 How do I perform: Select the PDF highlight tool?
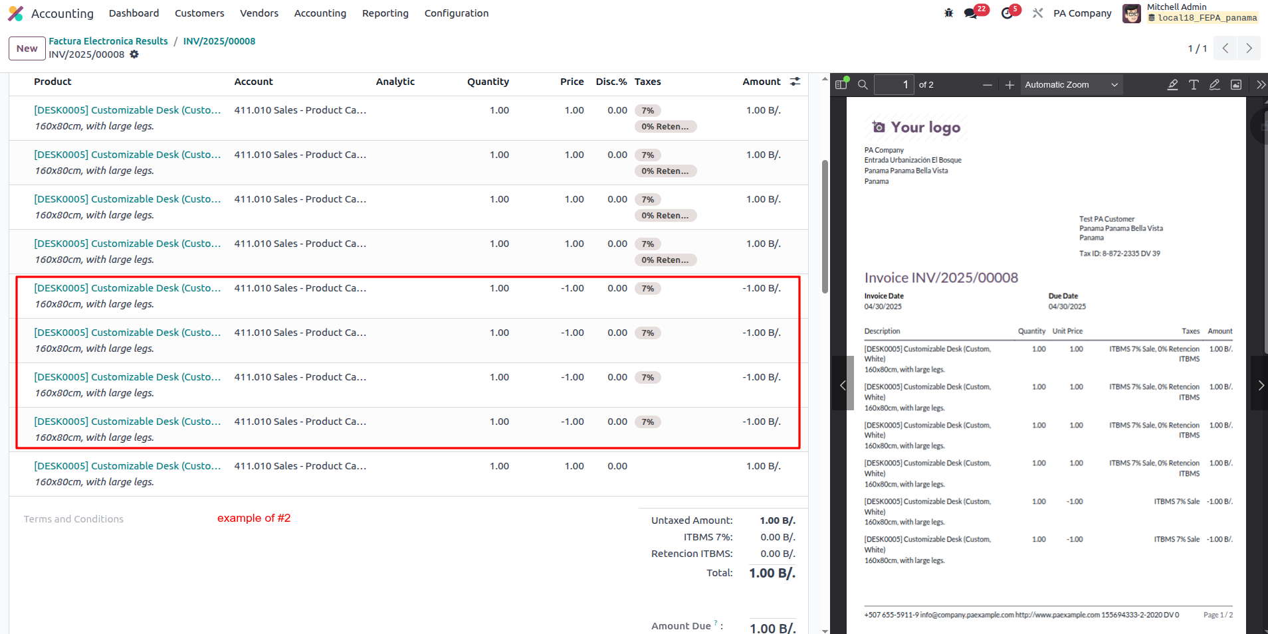point(1172,84)
